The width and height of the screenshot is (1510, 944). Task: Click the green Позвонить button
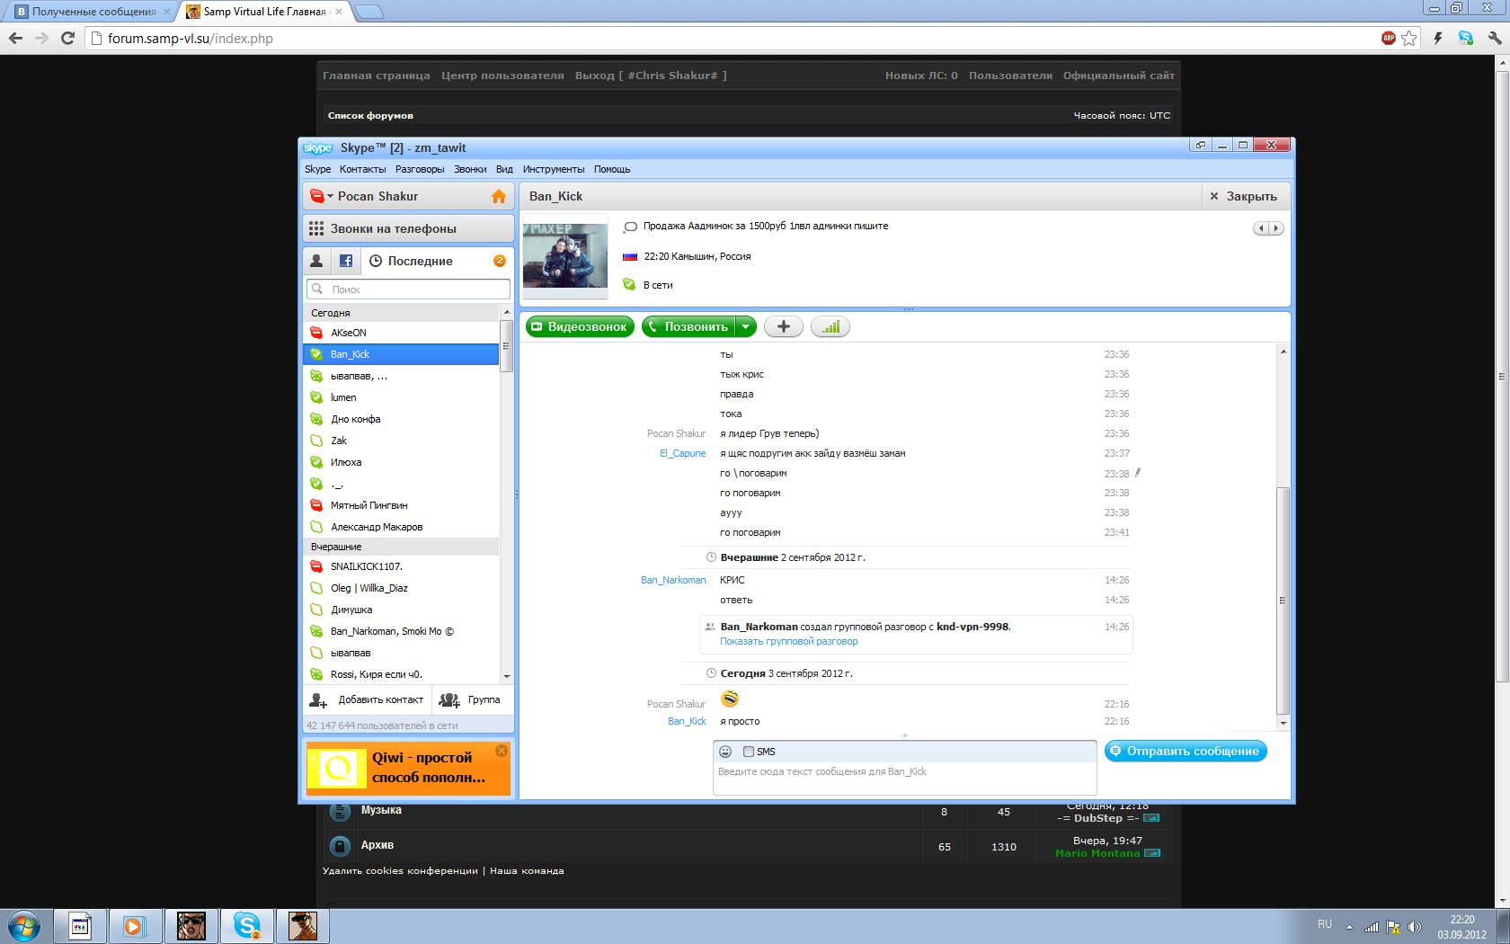pyautogui.click(x=688, y=327)
